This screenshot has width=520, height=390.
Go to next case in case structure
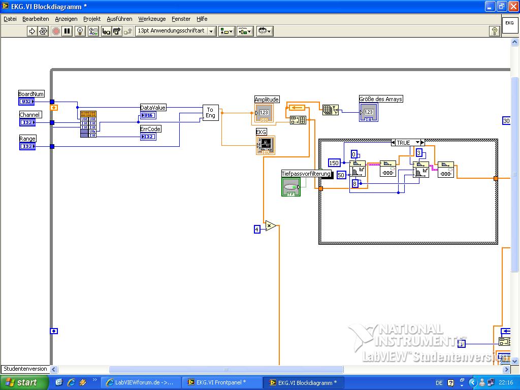[x=422, y=143]
